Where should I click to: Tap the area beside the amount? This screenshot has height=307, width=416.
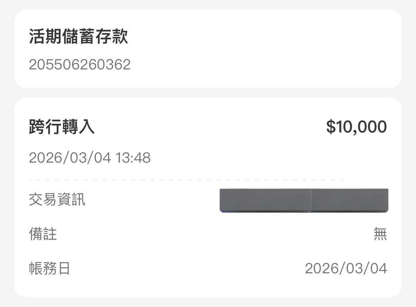point(238,126)
